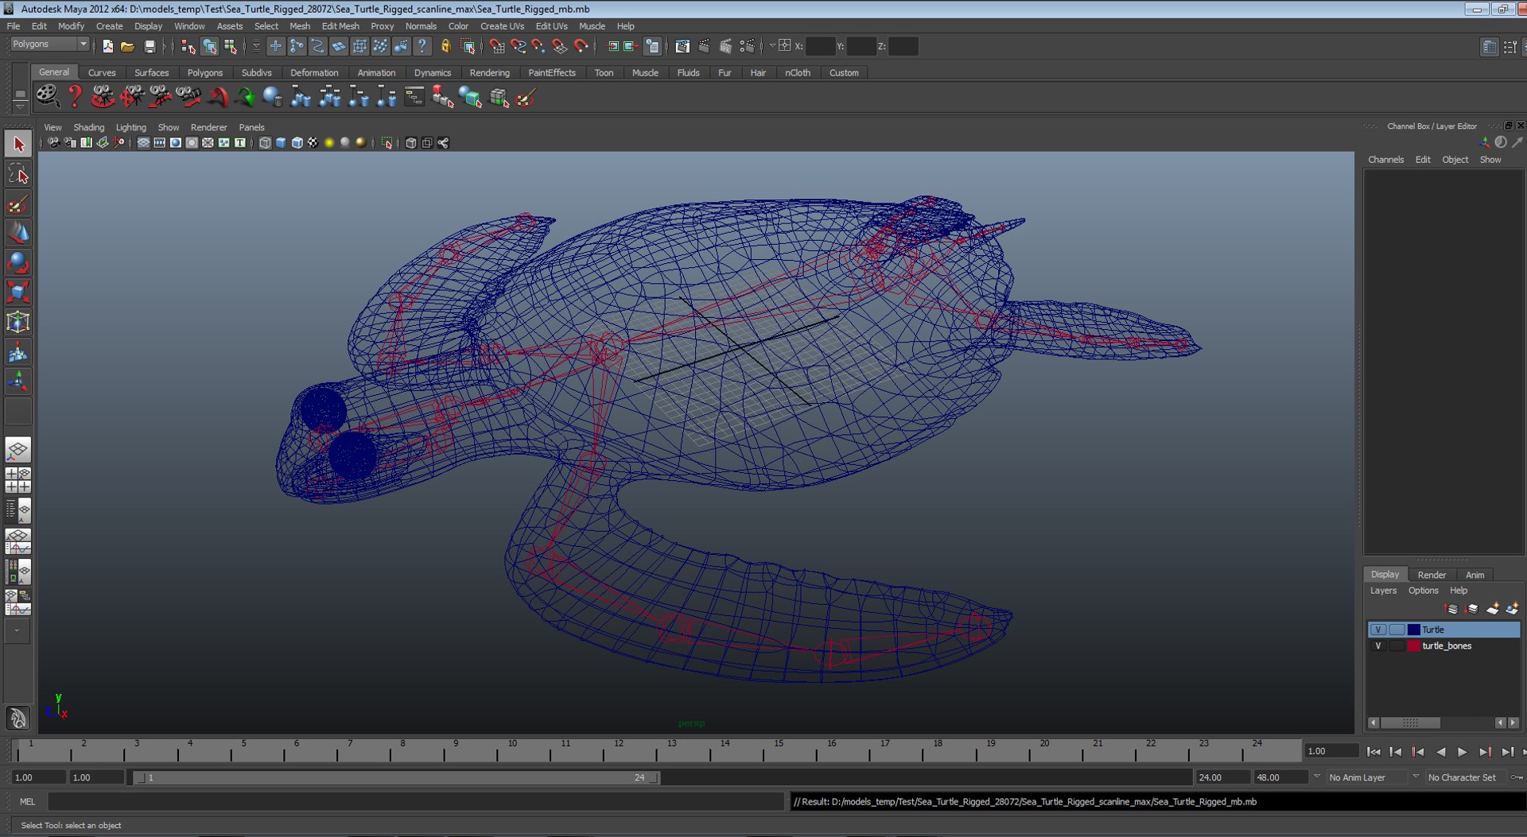This screenshot has width=1527, height=837.
Task: Activate the Scale tool cube icon
Action: (x=18, y=292)
